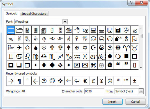Pick the keyboard Wingdings symbol
This screenshot has height=109, width=150.
[x=69, y=30]
